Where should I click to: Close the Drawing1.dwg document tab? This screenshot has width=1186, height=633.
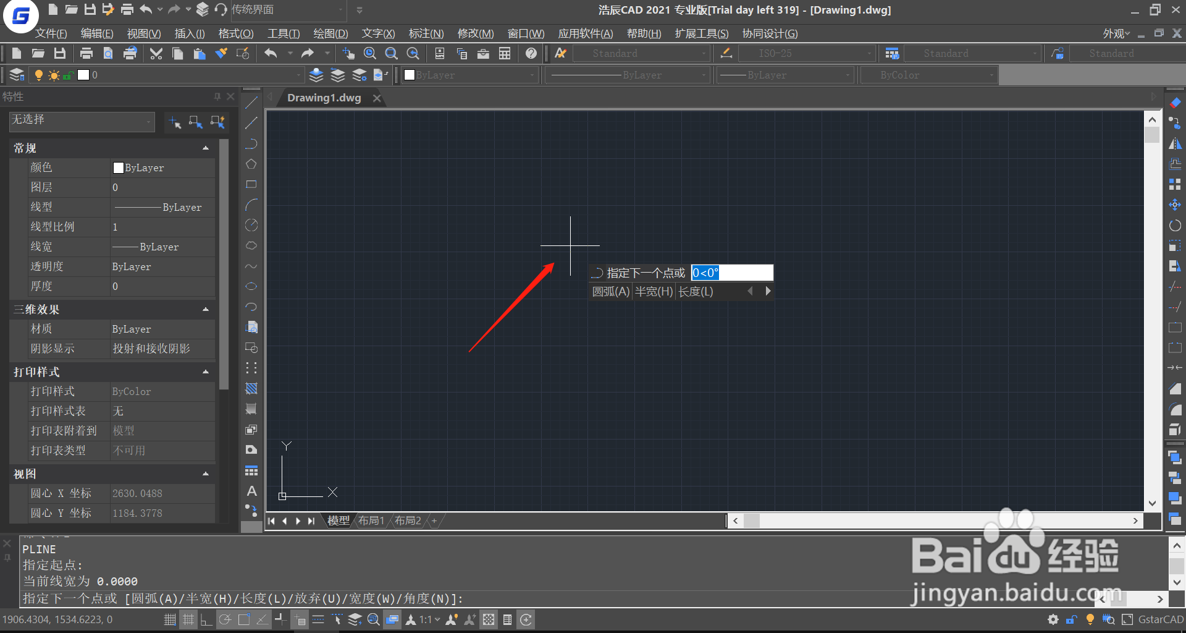(377, 98)
